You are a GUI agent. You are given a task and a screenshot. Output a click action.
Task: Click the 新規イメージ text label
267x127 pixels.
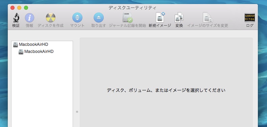[x=160, y=26]
